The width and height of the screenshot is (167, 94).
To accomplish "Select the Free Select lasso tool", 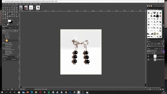I will click(x=8, y=8).
